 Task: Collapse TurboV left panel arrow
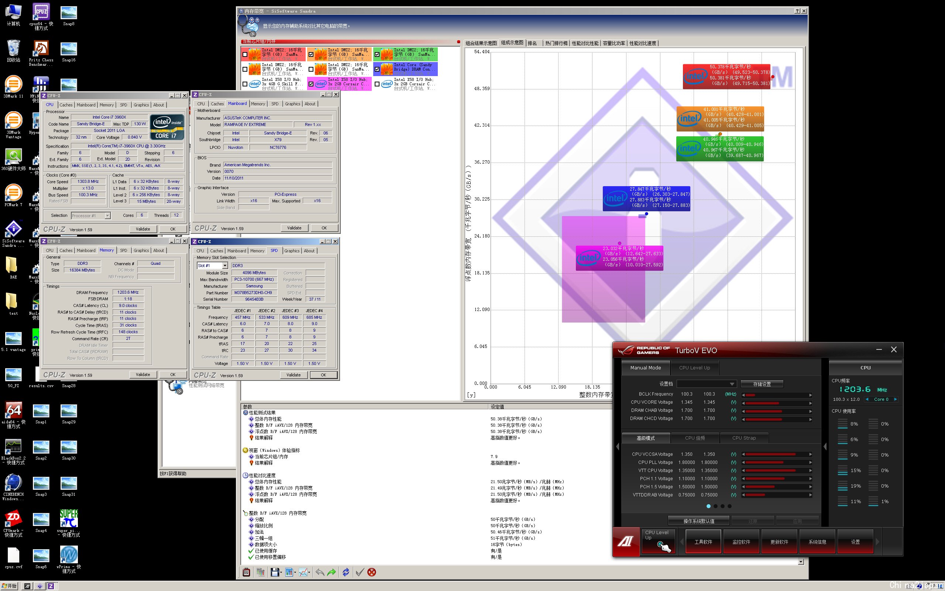(x=617, y=446)
